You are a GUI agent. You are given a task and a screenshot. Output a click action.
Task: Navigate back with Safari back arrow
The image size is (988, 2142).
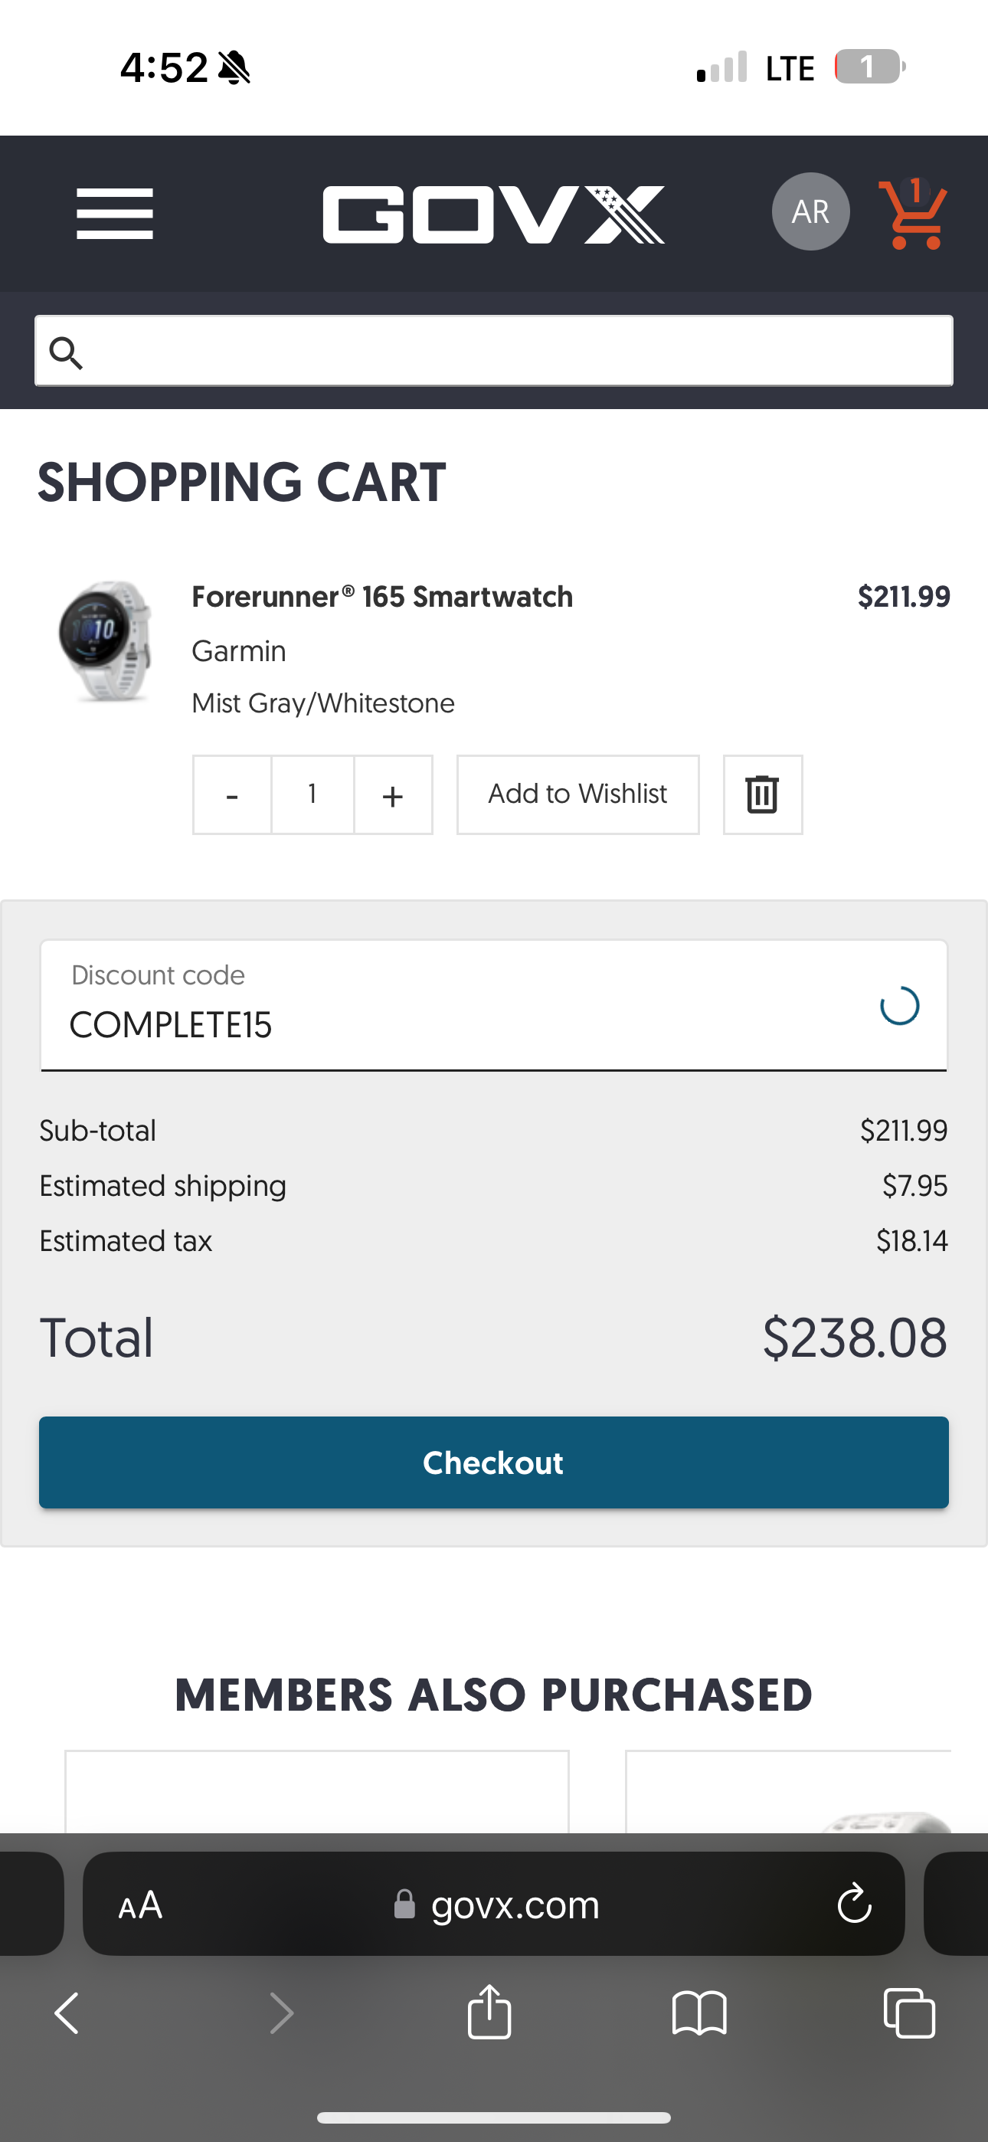coord(67,2013)
